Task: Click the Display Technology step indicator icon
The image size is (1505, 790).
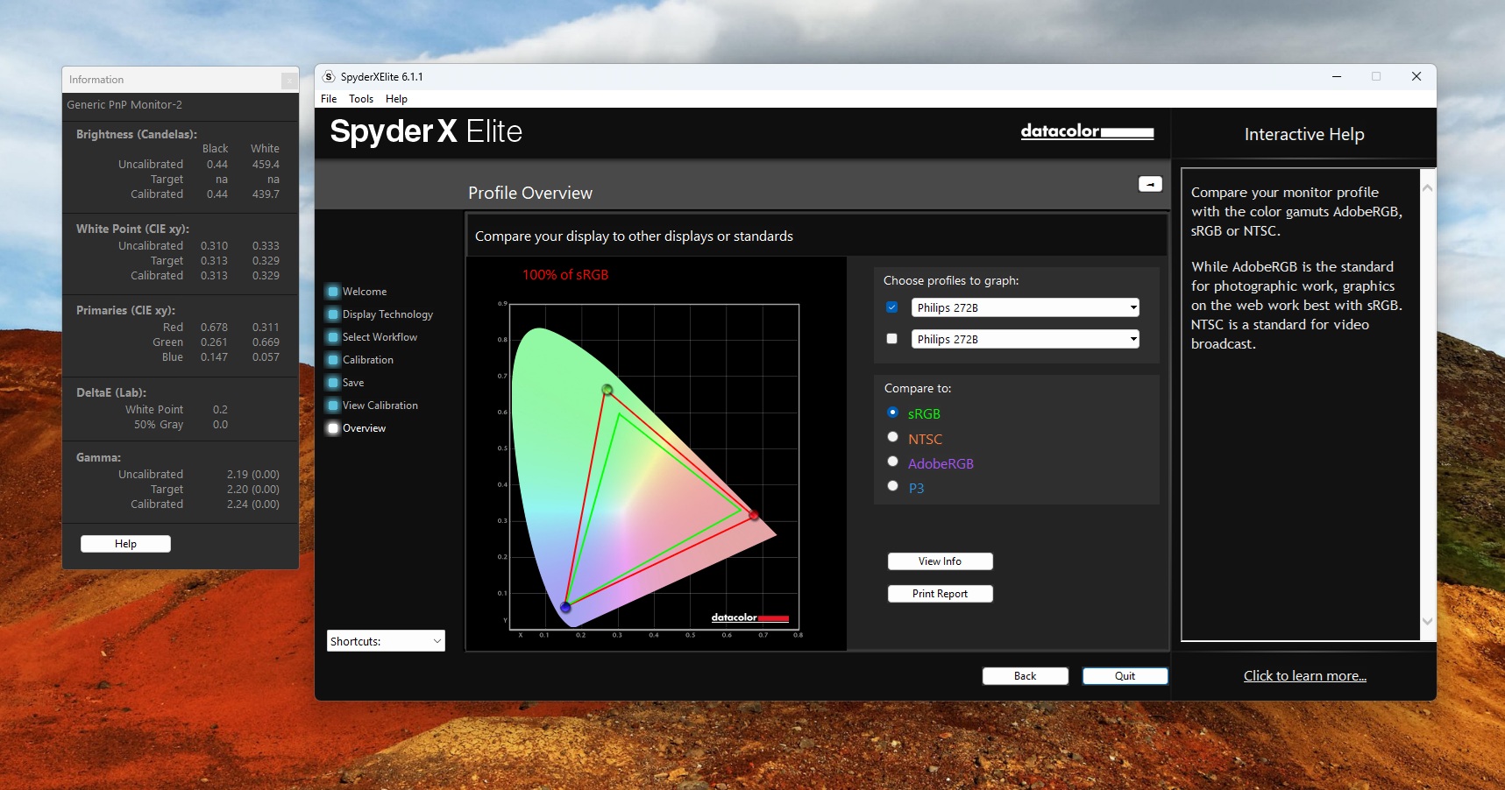Action: (x=333, y=314)
